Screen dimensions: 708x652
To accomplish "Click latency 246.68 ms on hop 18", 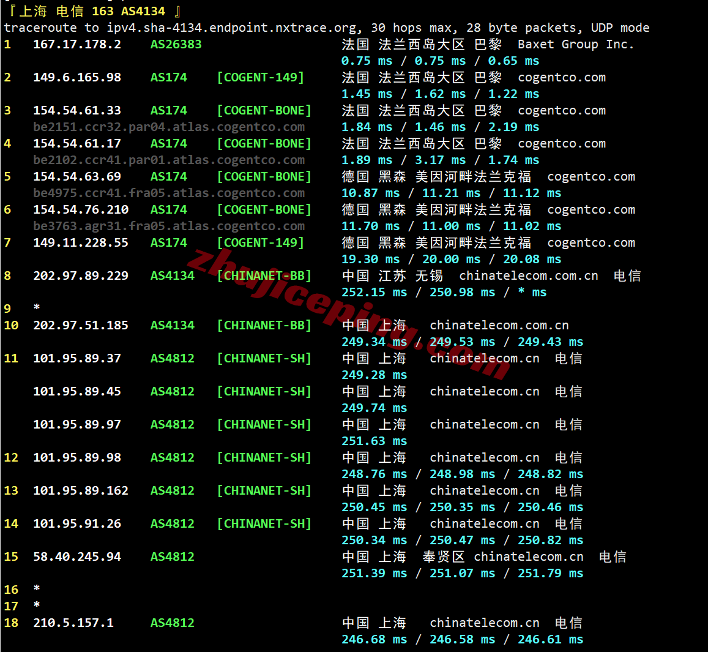I will click(x=374, y=639).
